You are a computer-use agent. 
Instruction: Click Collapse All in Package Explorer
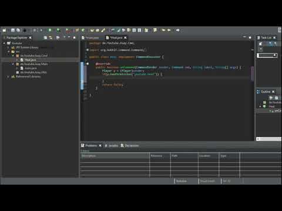(45, 38)
